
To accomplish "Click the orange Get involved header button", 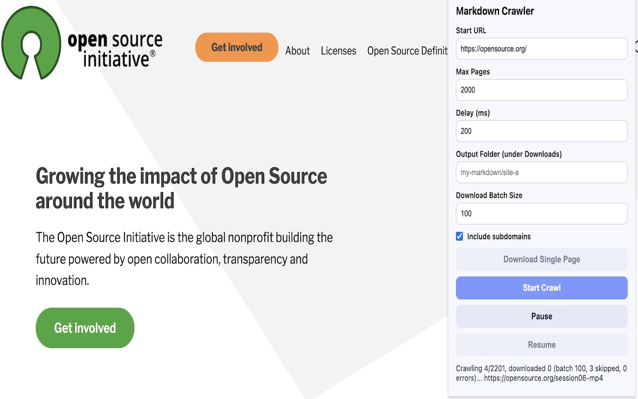I will (237, 47).
